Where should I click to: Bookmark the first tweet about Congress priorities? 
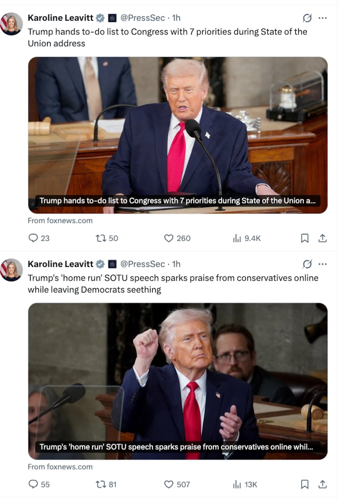(304, 238)
